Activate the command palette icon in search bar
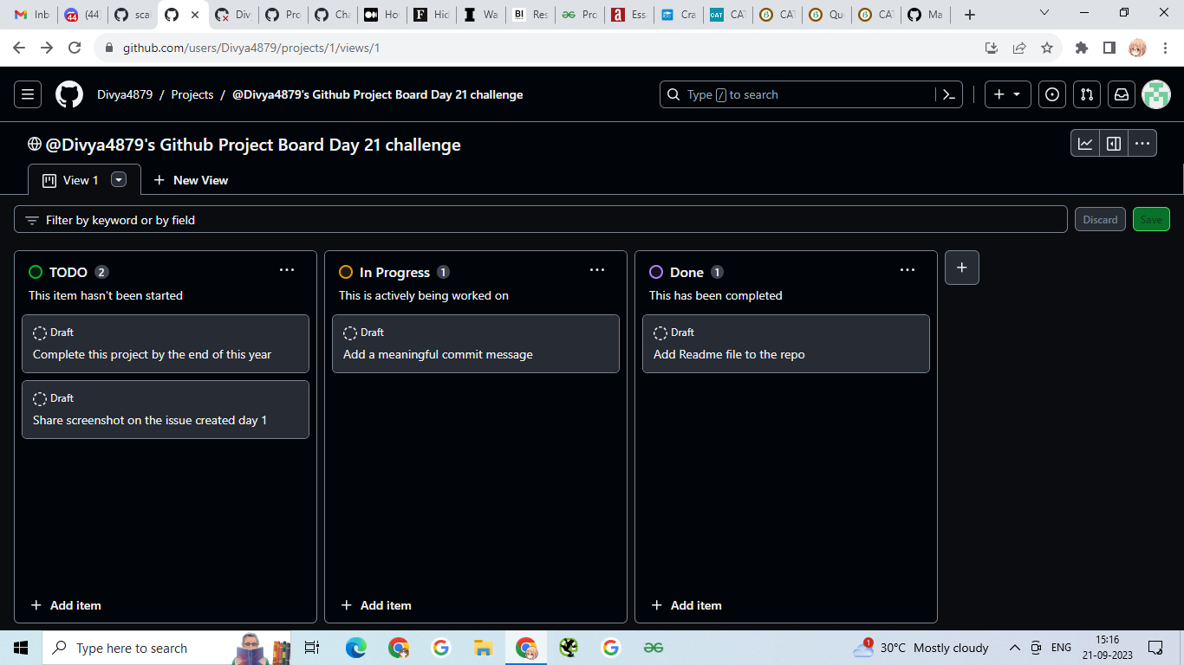This screenshot has height=665, width=1184. pos(948,94)
